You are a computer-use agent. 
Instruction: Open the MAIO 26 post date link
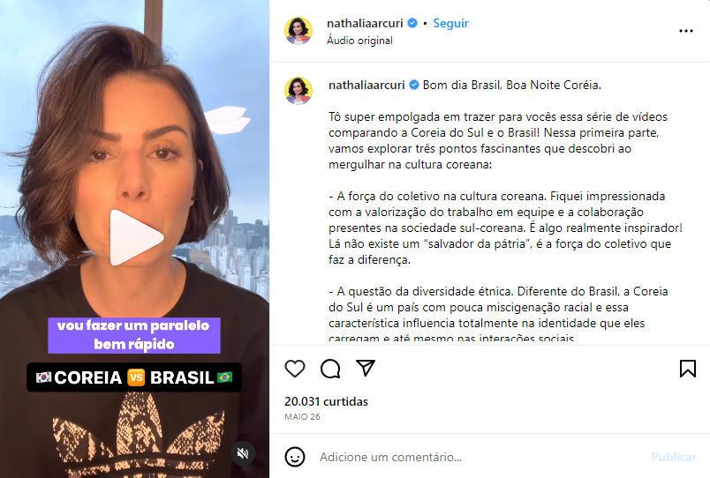coord(302,417)
